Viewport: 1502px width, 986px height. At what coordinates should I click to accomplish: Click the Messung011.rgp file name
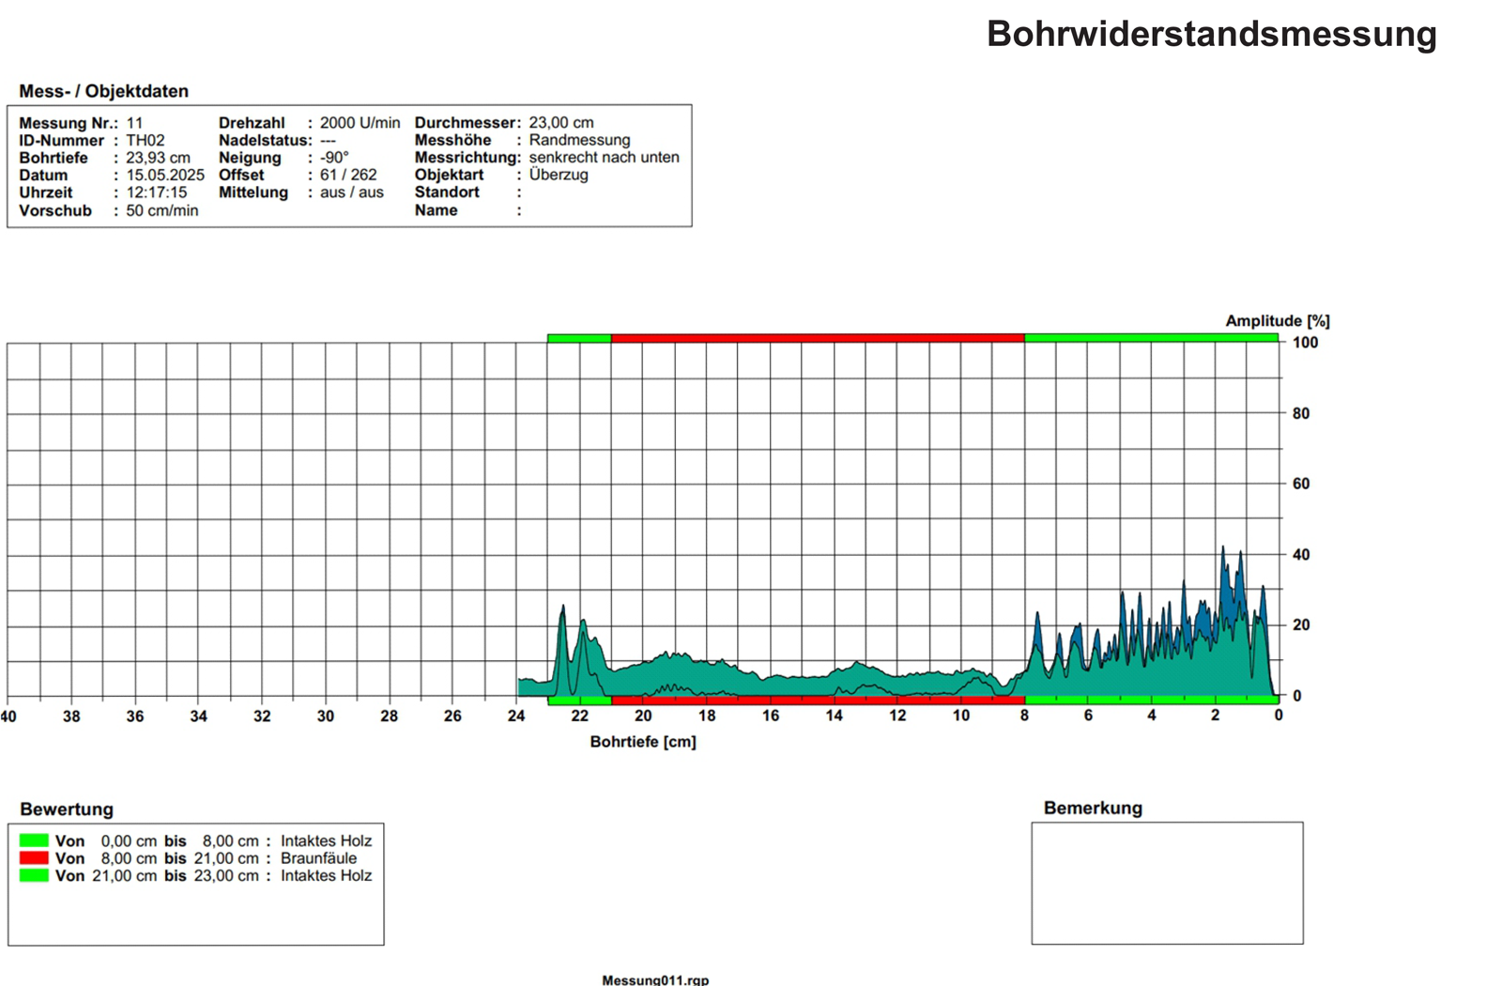click(x=655, y=979)
